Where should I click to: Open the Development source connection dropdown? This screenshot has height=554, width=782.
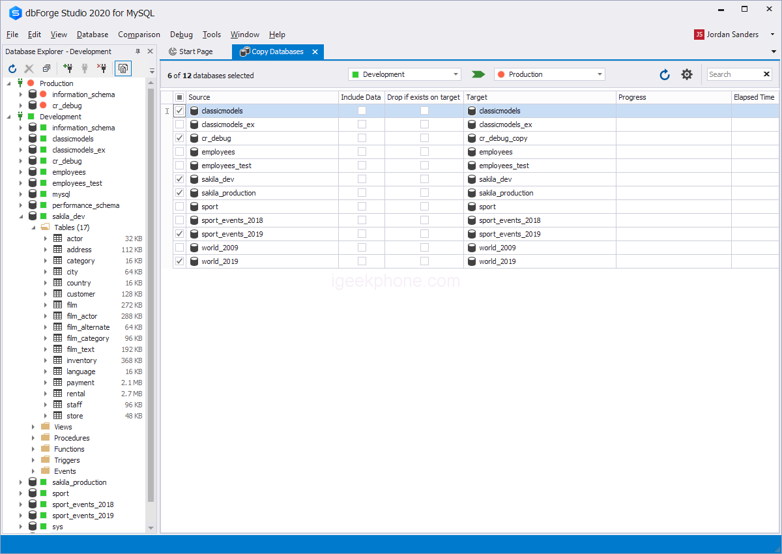click(404, 74)
